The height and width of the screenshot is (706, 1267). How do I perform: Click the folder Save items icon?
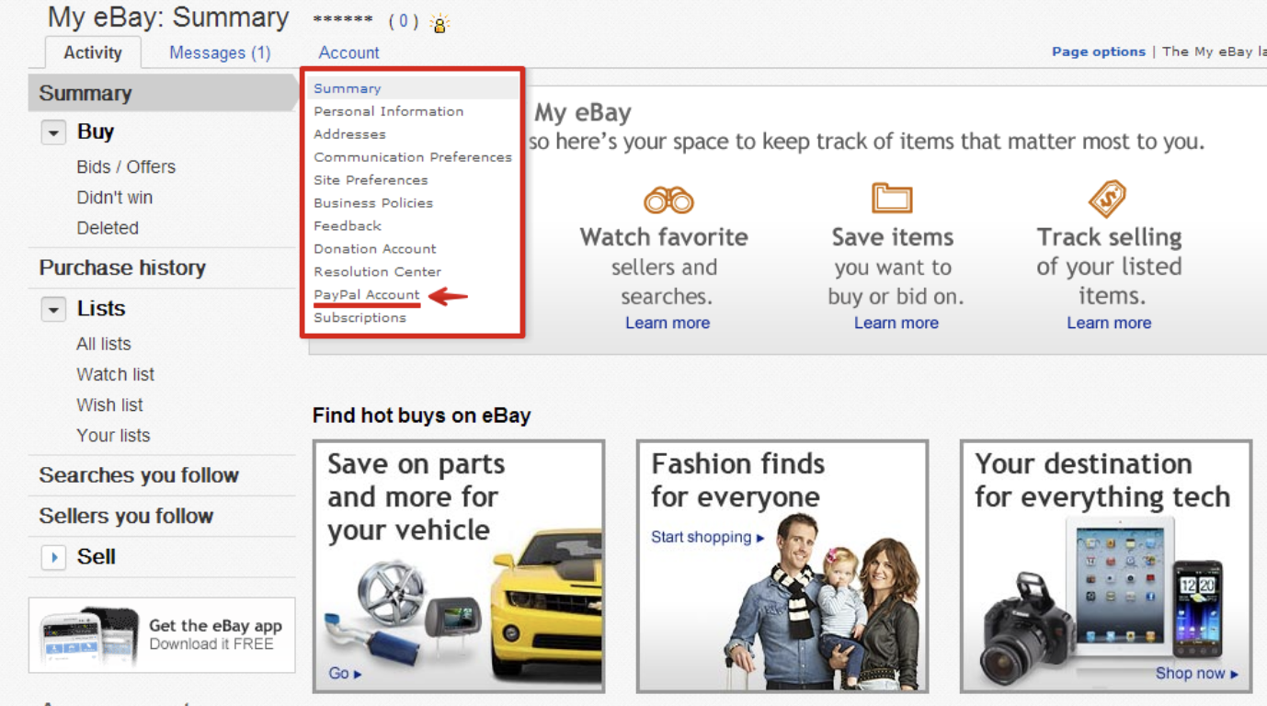(892, 198)
